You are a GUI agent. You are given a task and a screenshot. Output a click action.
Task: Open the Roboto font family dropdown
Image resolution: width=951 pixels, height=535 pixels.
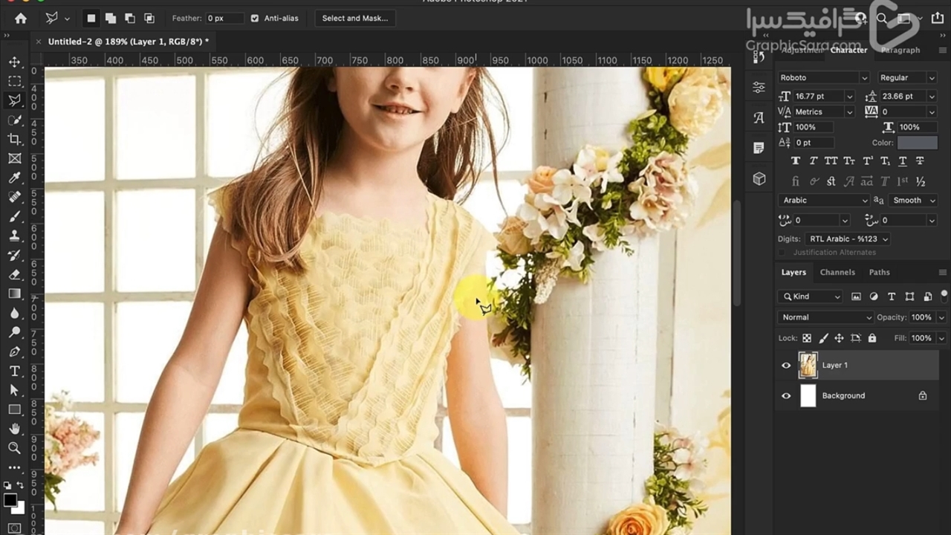823,77
